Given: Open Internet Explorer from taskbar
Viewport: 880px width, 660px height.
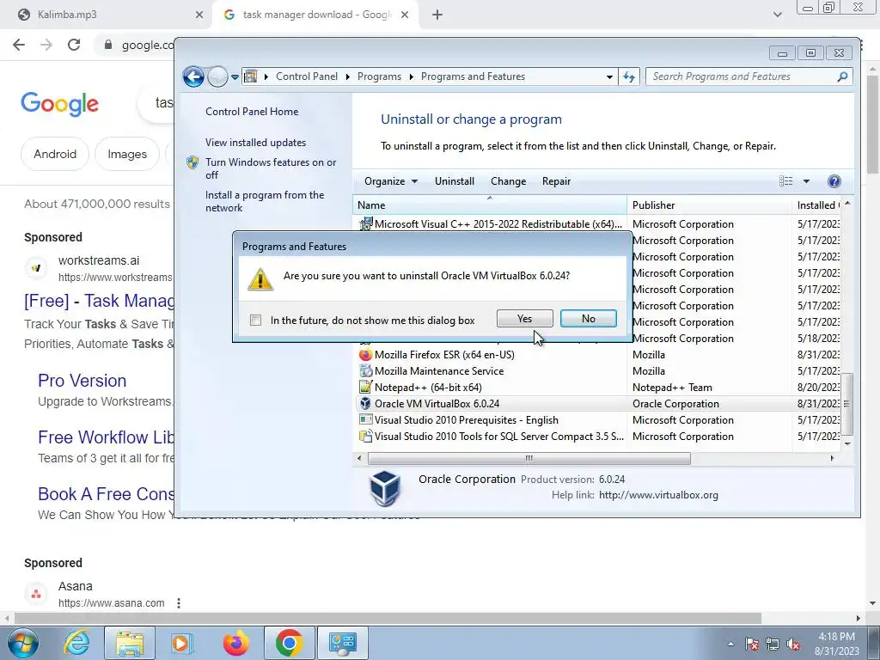Looking at the screenshot, I should pyautogui.click(x=76, y=643).
